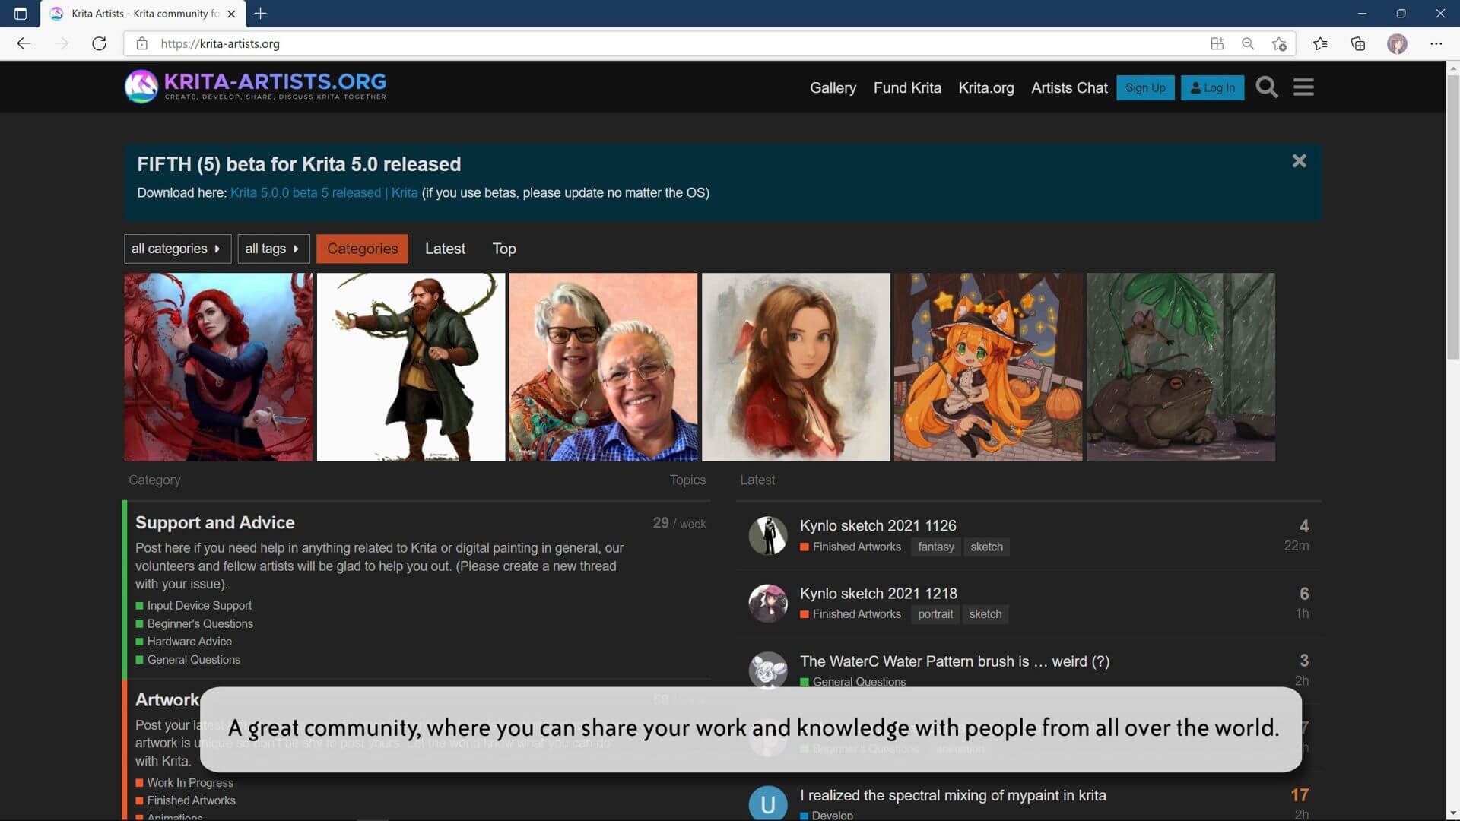Open the Gallery nav link

click(x=833, y=87)
